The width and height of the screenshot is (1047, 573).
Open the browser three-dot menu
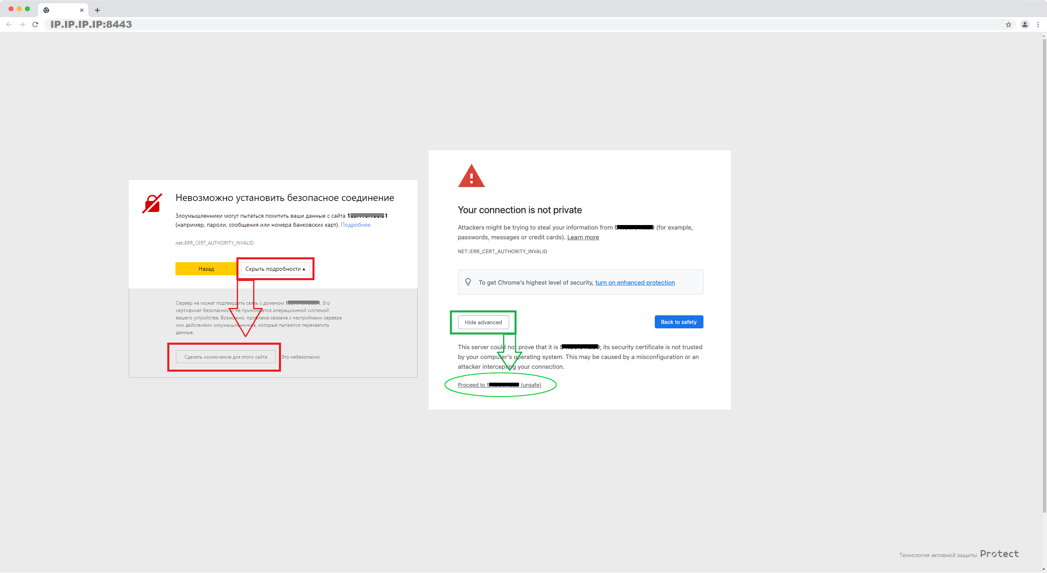tap(1038, 25)
